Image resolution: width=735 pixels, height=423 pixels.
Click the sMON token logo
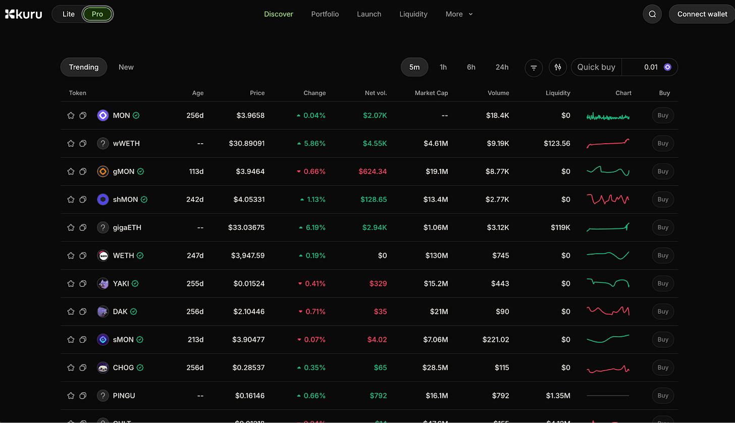(x=103, y=340)
